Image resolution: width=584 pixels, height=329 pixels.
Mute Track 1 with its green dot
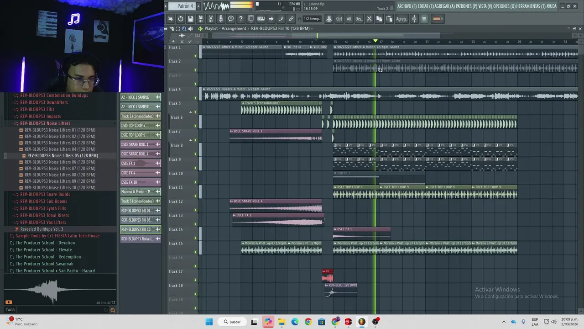point(196,56)
